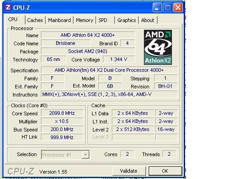Select the Memory tab

(84, 20)
